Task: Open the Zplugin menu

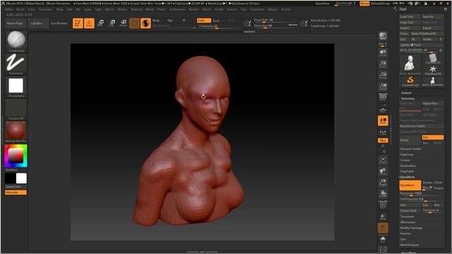Action: [273, 9]
